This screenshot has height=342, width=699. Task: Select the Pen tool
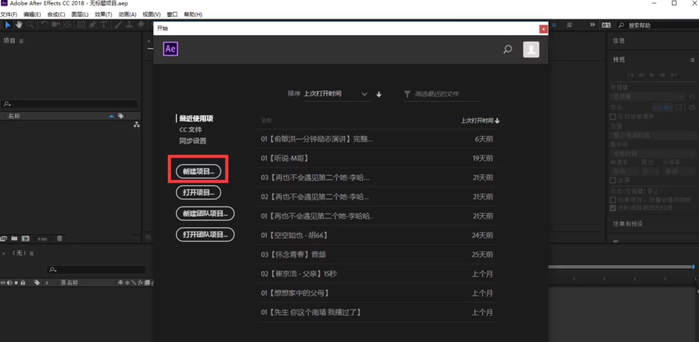pos(92,25)
